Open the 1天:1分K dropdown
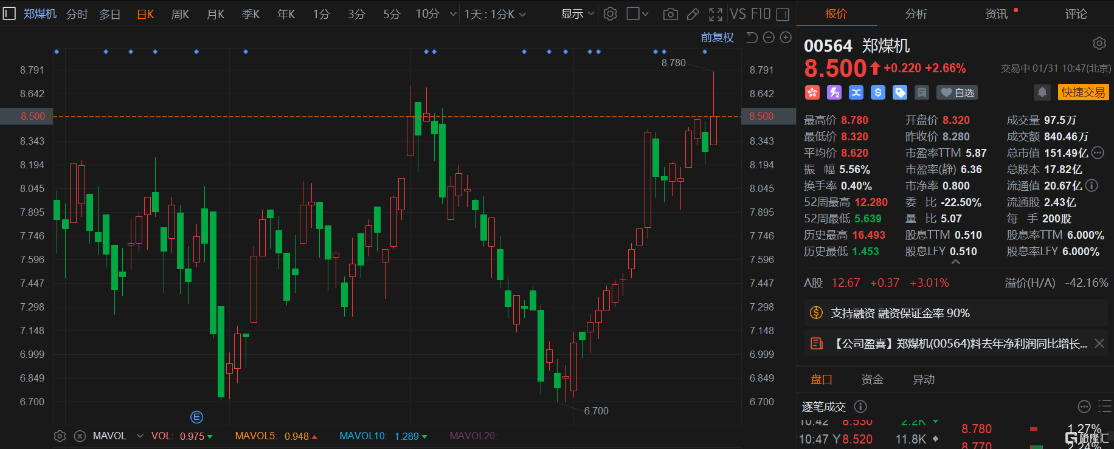Viewport: 1114px width, 449px height. (496, 14)
